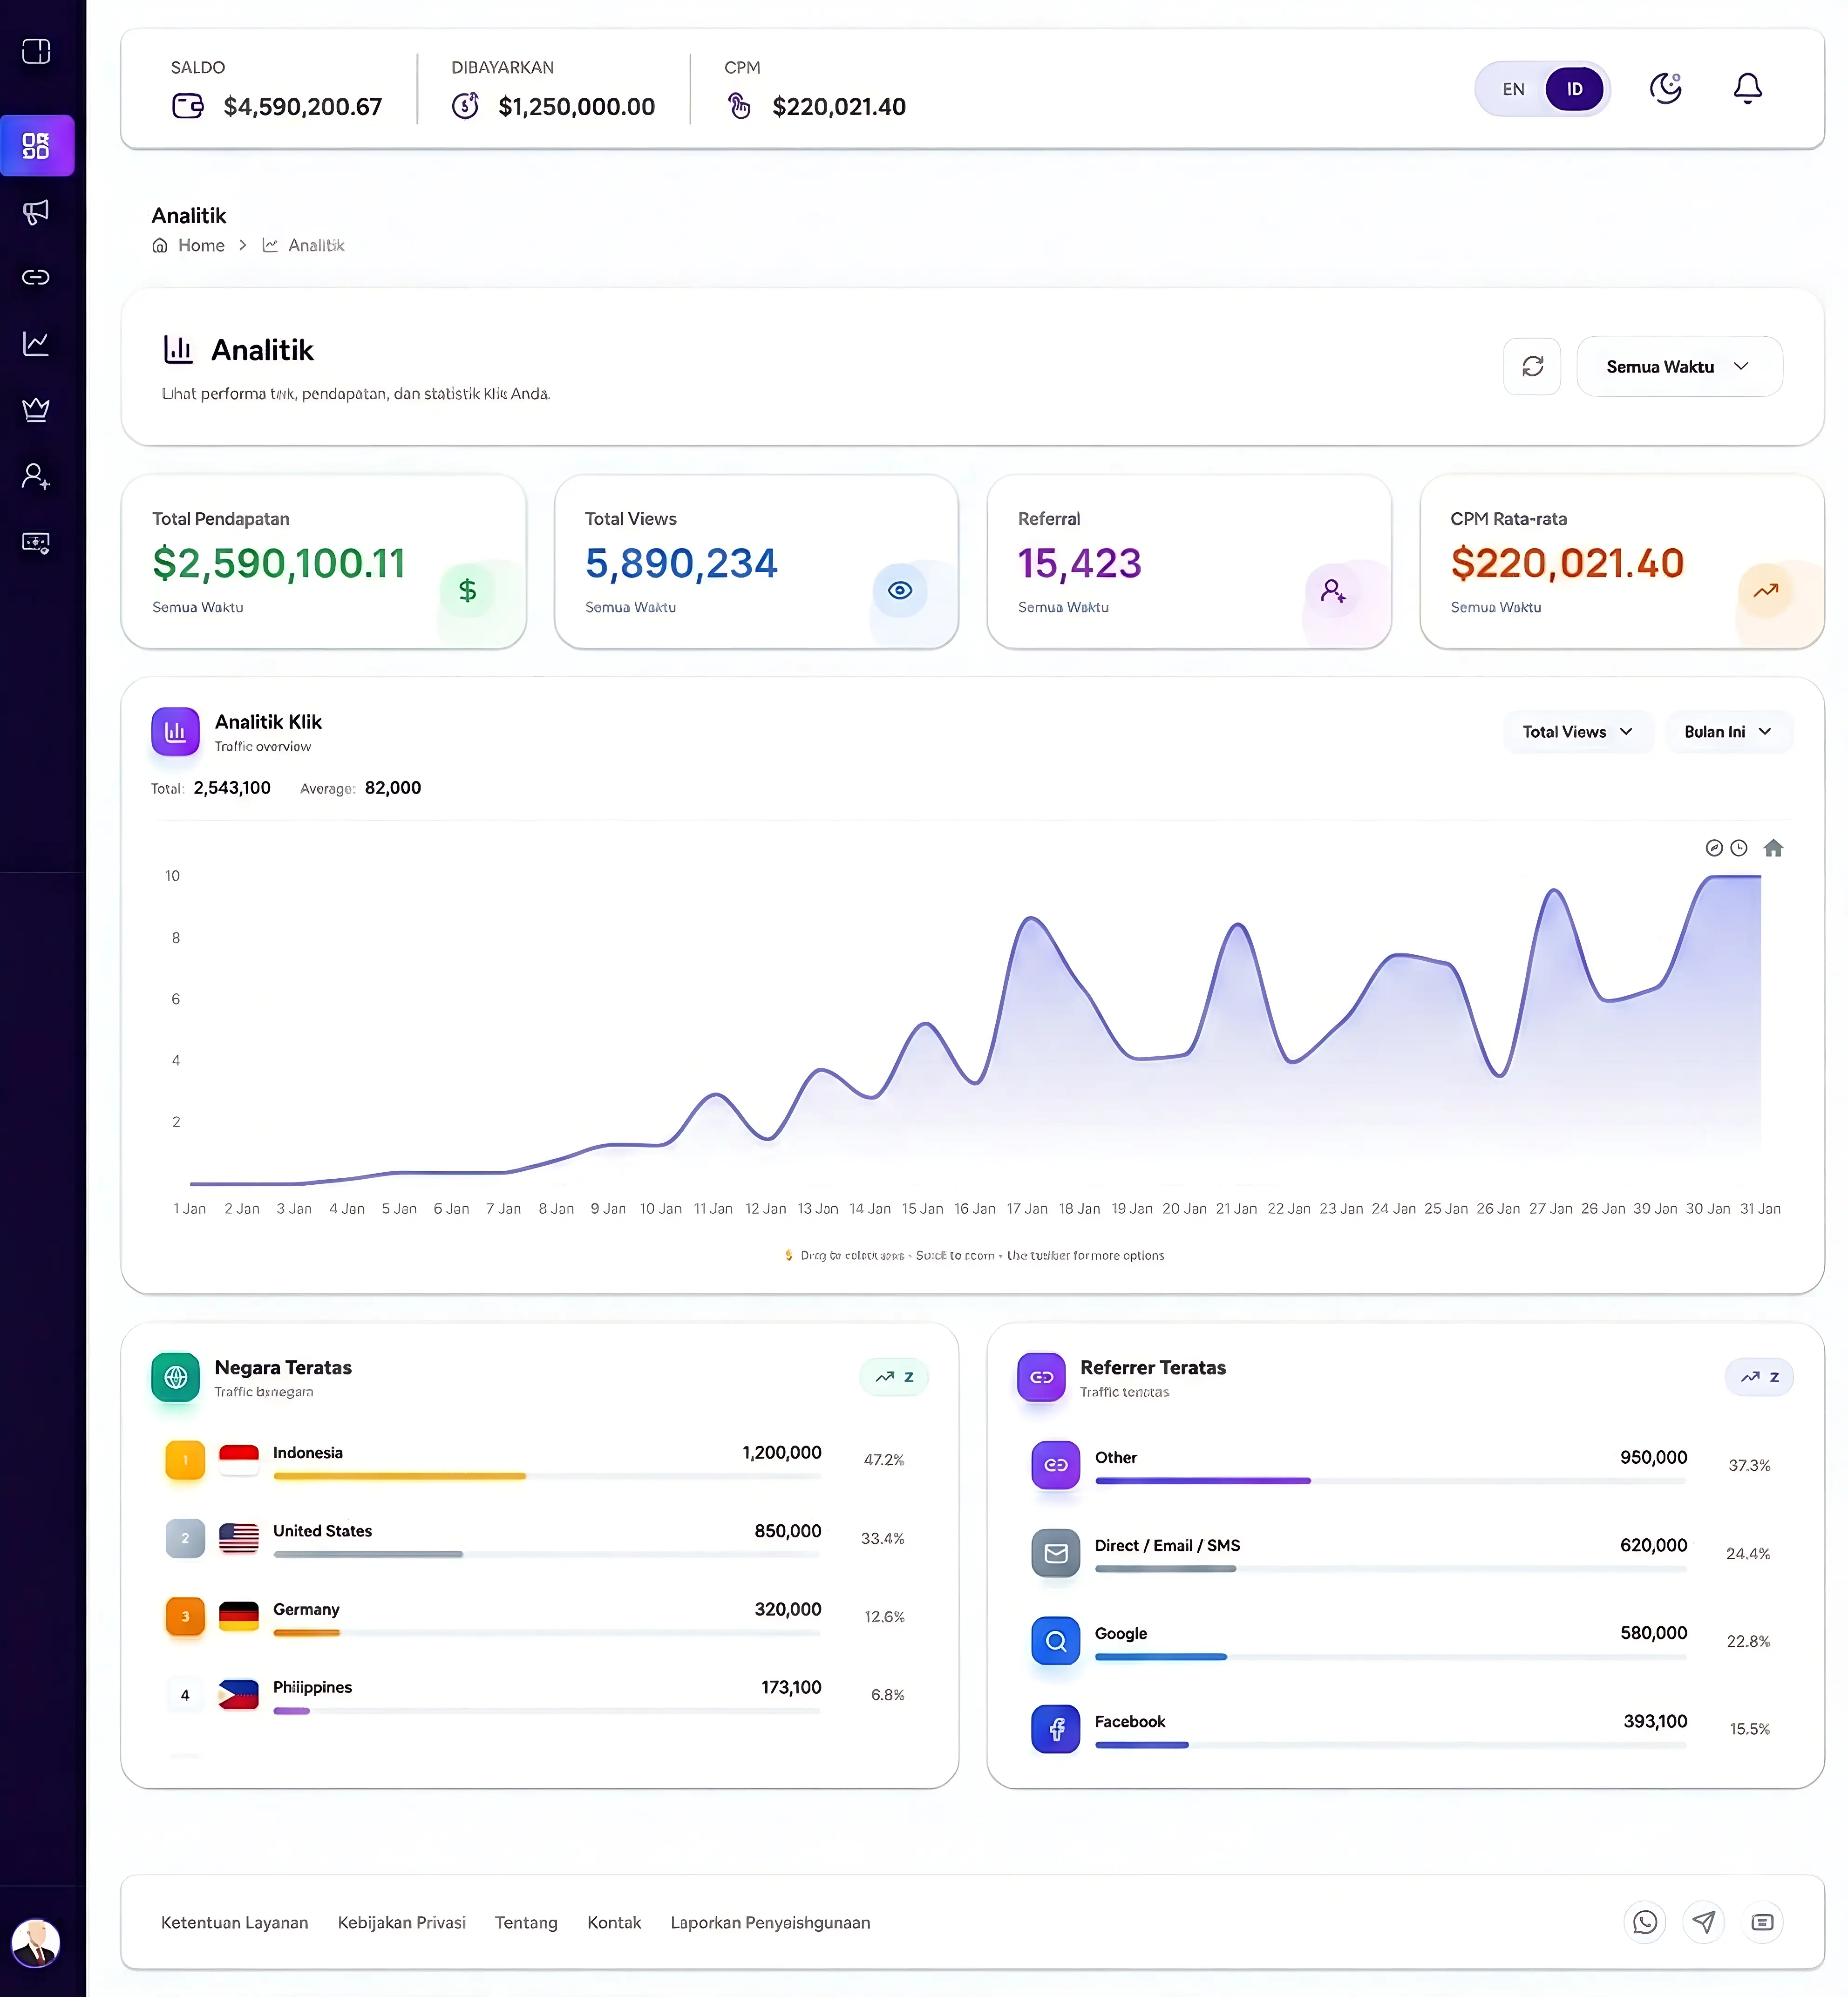This screenshot has width=1848, height=1997.
Task: Select the crown Premium icon in sidebar
Action: click(36, 409)
